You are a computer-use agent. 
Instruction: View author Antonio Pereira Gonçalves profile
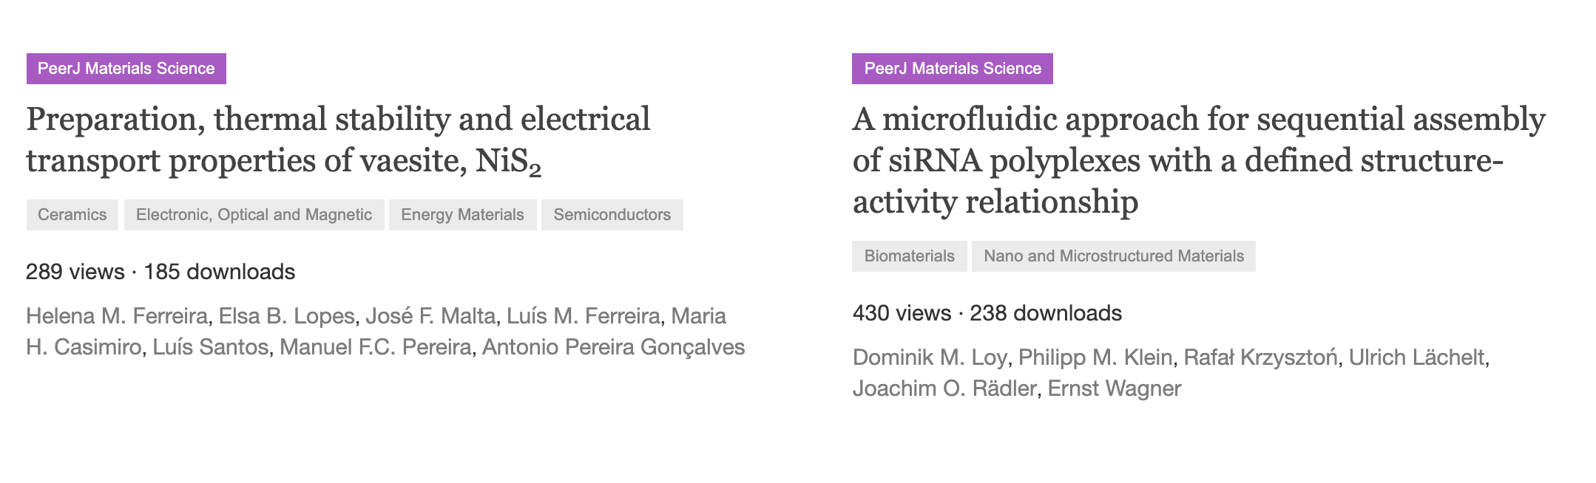[613, 347]
